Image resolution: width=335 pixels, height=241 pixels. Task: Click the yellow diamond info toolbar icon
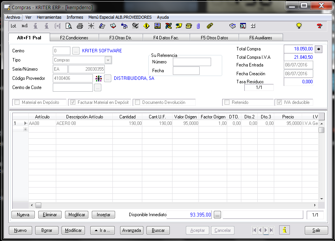(146, 26)
